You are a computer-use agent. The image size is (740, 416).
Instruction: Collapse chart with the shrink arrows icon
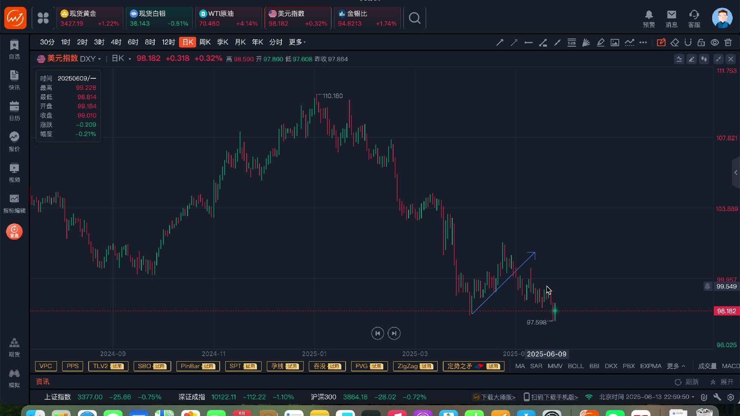pyautogui.click(x=719, y=59)
